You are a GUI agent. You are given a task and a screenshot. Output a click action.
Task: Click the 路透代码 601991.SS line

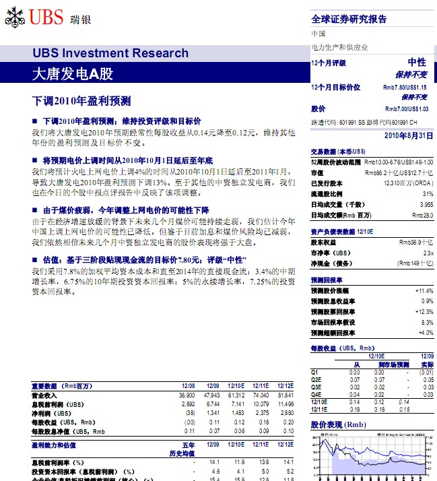coord(364,123)
